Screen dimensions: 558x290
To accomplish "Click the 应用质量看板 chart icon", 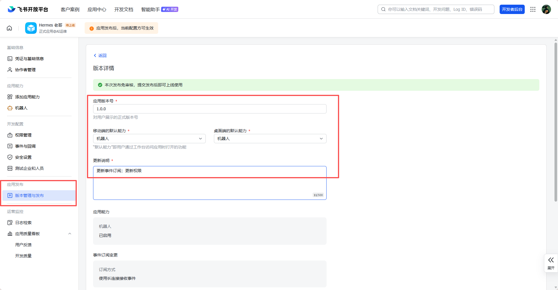I will (10, 234).
